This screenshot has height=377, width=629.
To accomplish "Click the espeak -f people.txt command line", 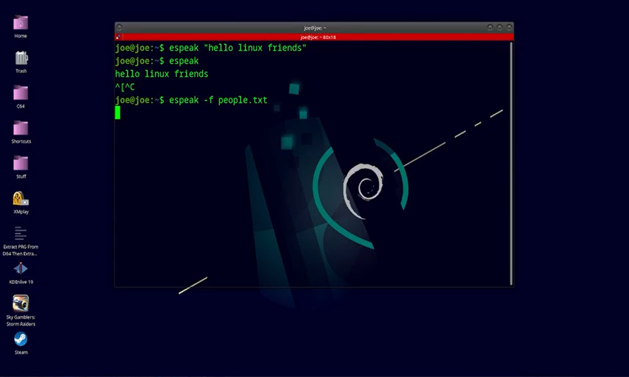I will pos(218,101).
